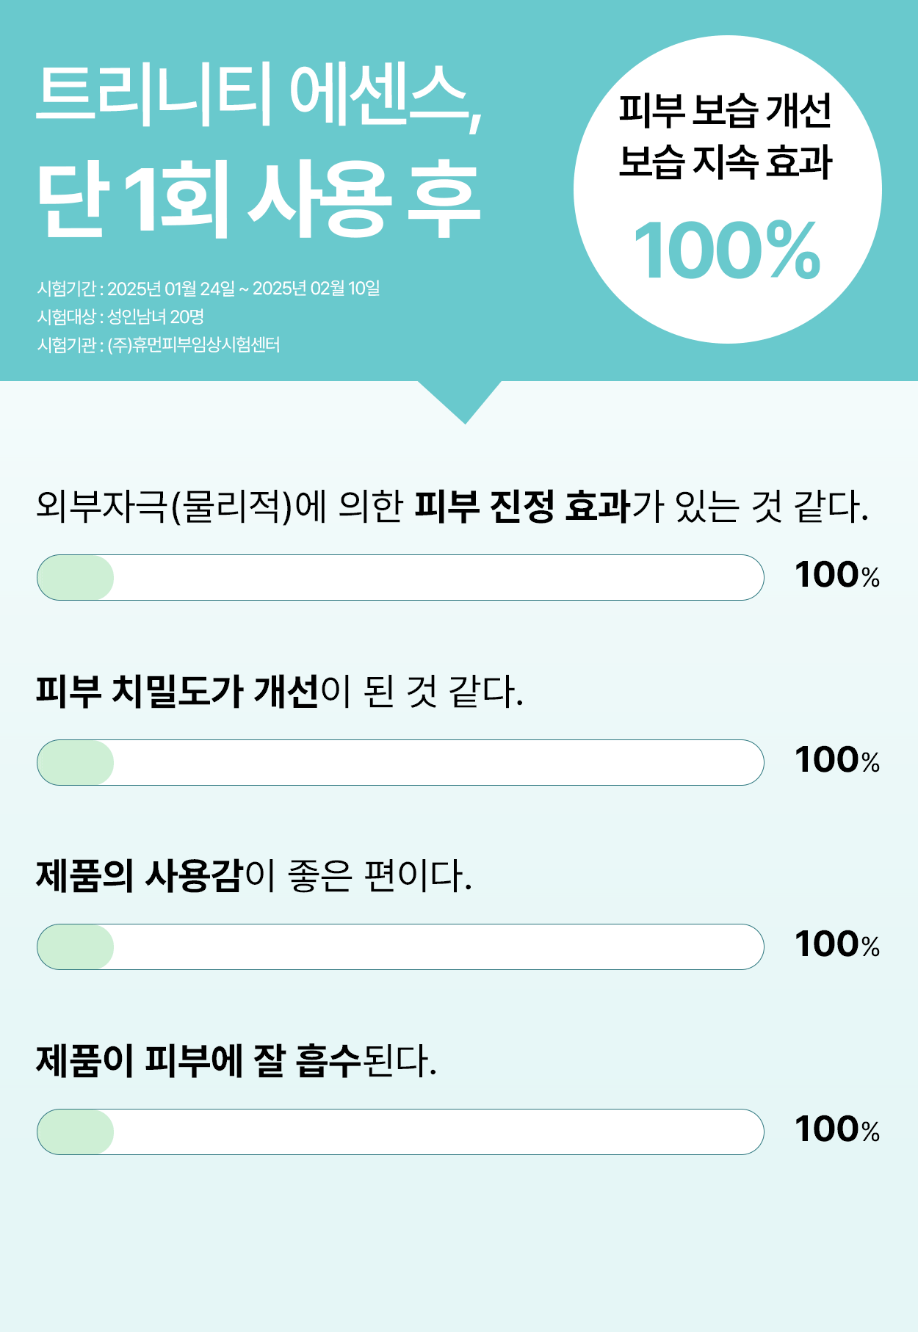
Task: Click the '보습 지속 효과' text in circle
Action: pos(725,162)
